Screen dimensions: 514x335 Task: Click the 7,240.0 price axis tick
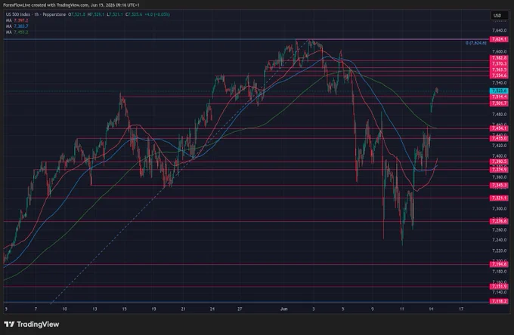(x=499, y=240)
